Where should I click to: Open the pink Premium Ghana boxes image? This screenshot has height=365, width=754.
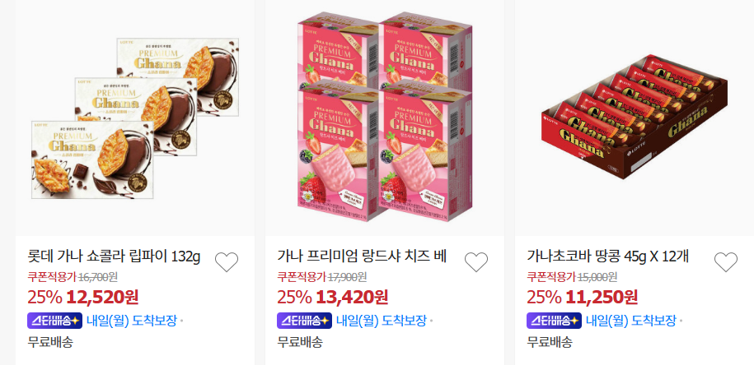(x=385, y=117)
